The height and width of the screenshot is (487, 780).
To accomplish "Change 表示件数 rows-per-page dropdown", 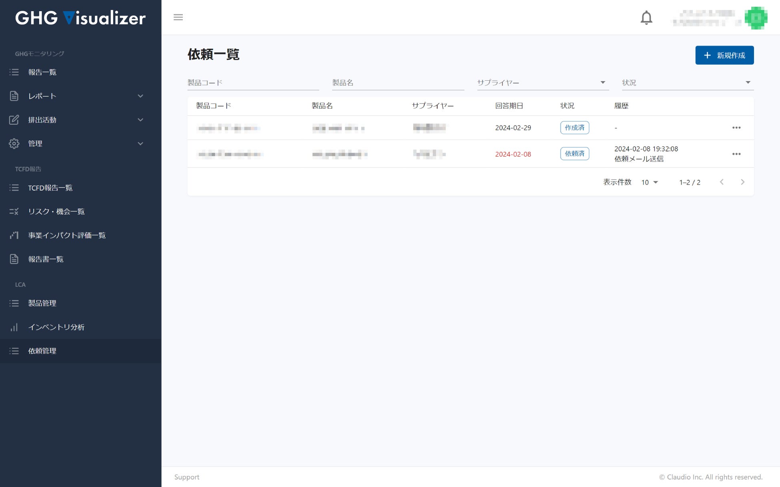I will click(650, 182).
